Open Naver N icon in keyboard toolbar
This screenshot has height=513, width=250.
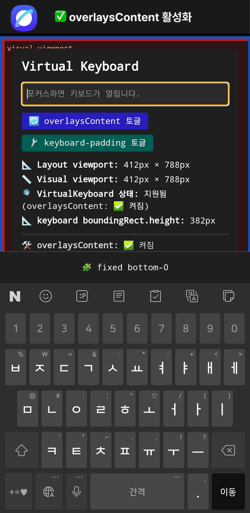15,296
